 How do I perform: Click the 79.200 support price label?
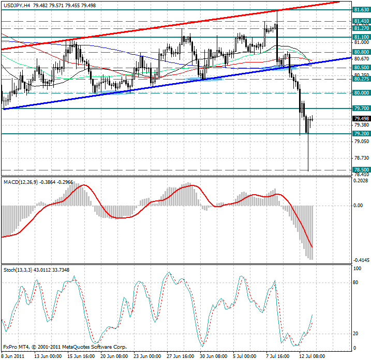pos(361,134)
